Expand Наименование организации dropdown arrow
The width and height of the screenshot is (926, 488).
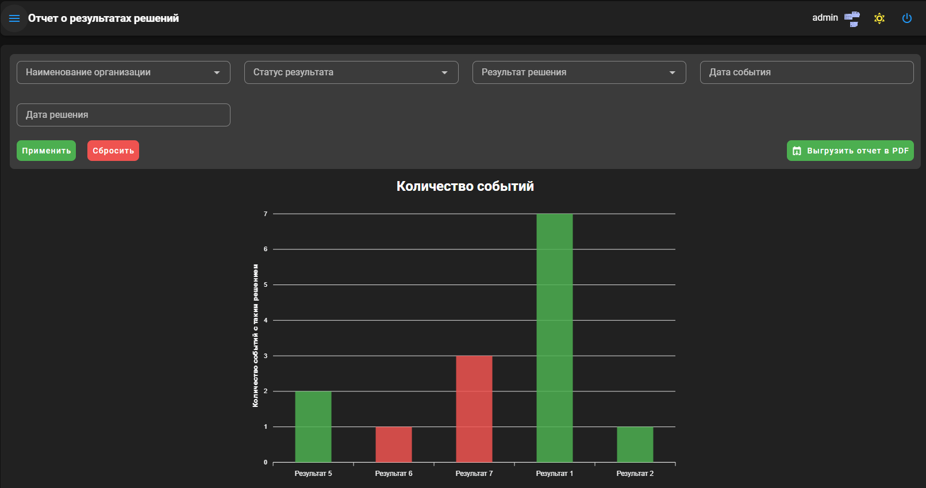point(217,72)
